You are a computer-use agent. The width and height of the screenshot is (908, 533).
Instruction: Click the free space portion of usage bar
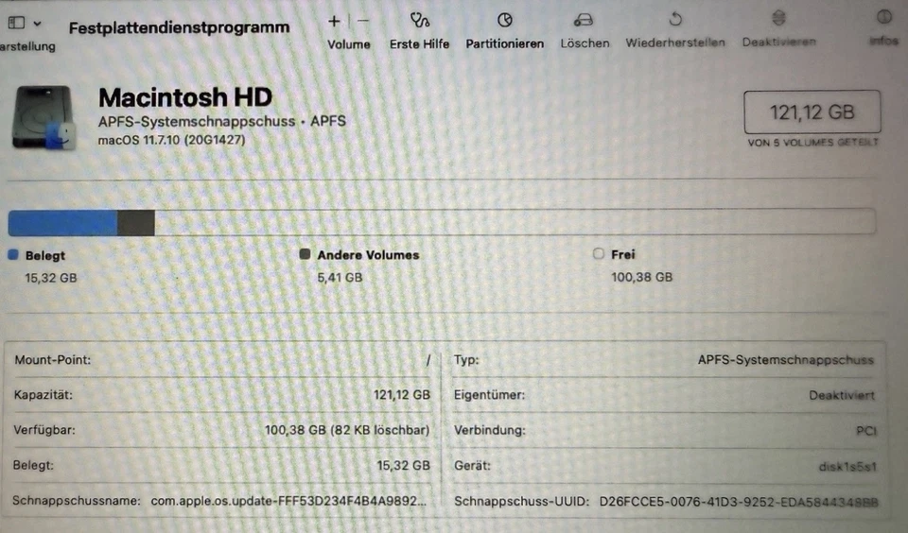coord(515,222)
